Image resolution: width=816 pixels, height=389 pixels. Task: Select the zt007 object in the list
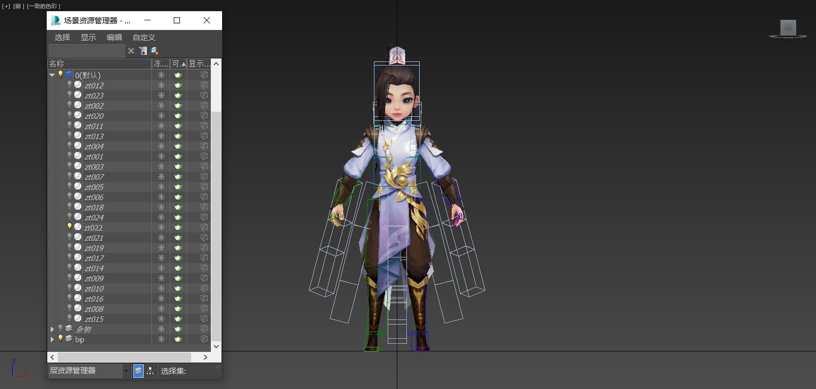click(95, 177)
